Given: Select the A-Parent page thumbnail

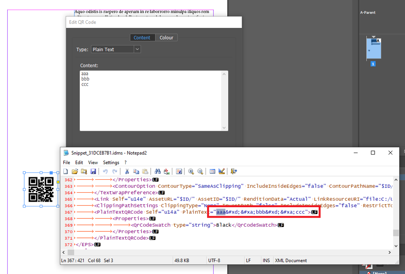Looking at the screenshot, I should coord(374,48).
